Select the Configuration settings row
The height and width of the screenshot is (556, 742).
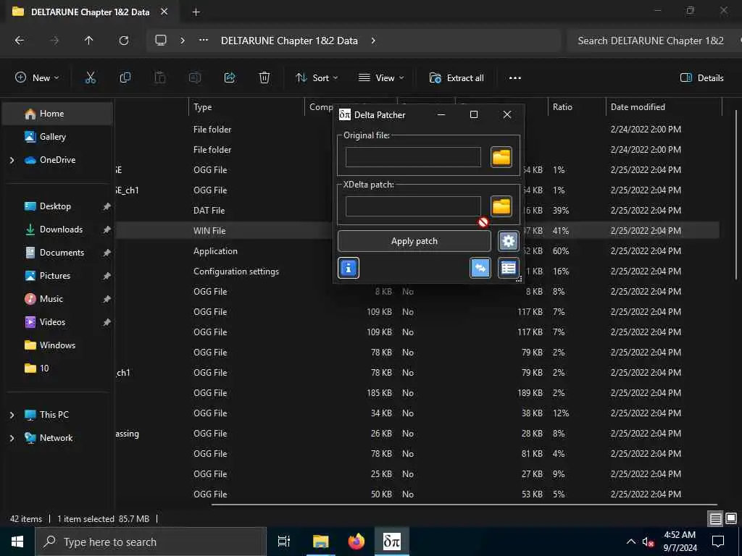[417, 271]
